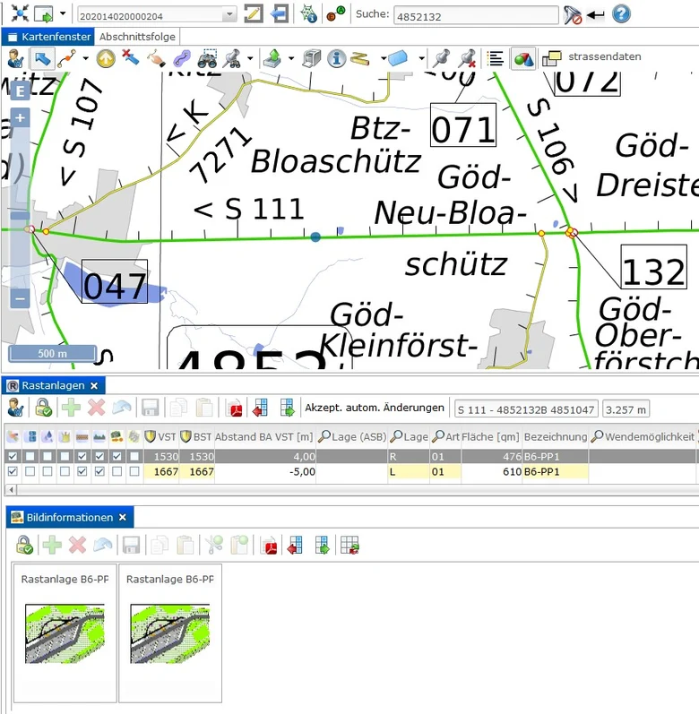Toggle fifth checkbox in the 1530 row
699x714 pixels.
82,456
